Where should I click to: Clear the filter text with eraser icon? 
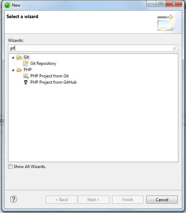175,48
